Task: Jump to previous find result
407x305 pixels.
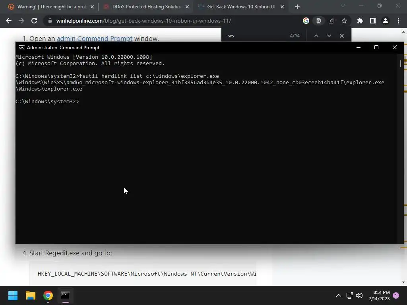Action: point(316,36)
